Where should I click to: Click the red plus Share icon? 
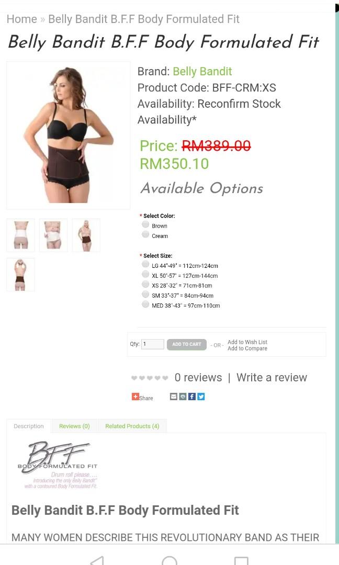135,397
